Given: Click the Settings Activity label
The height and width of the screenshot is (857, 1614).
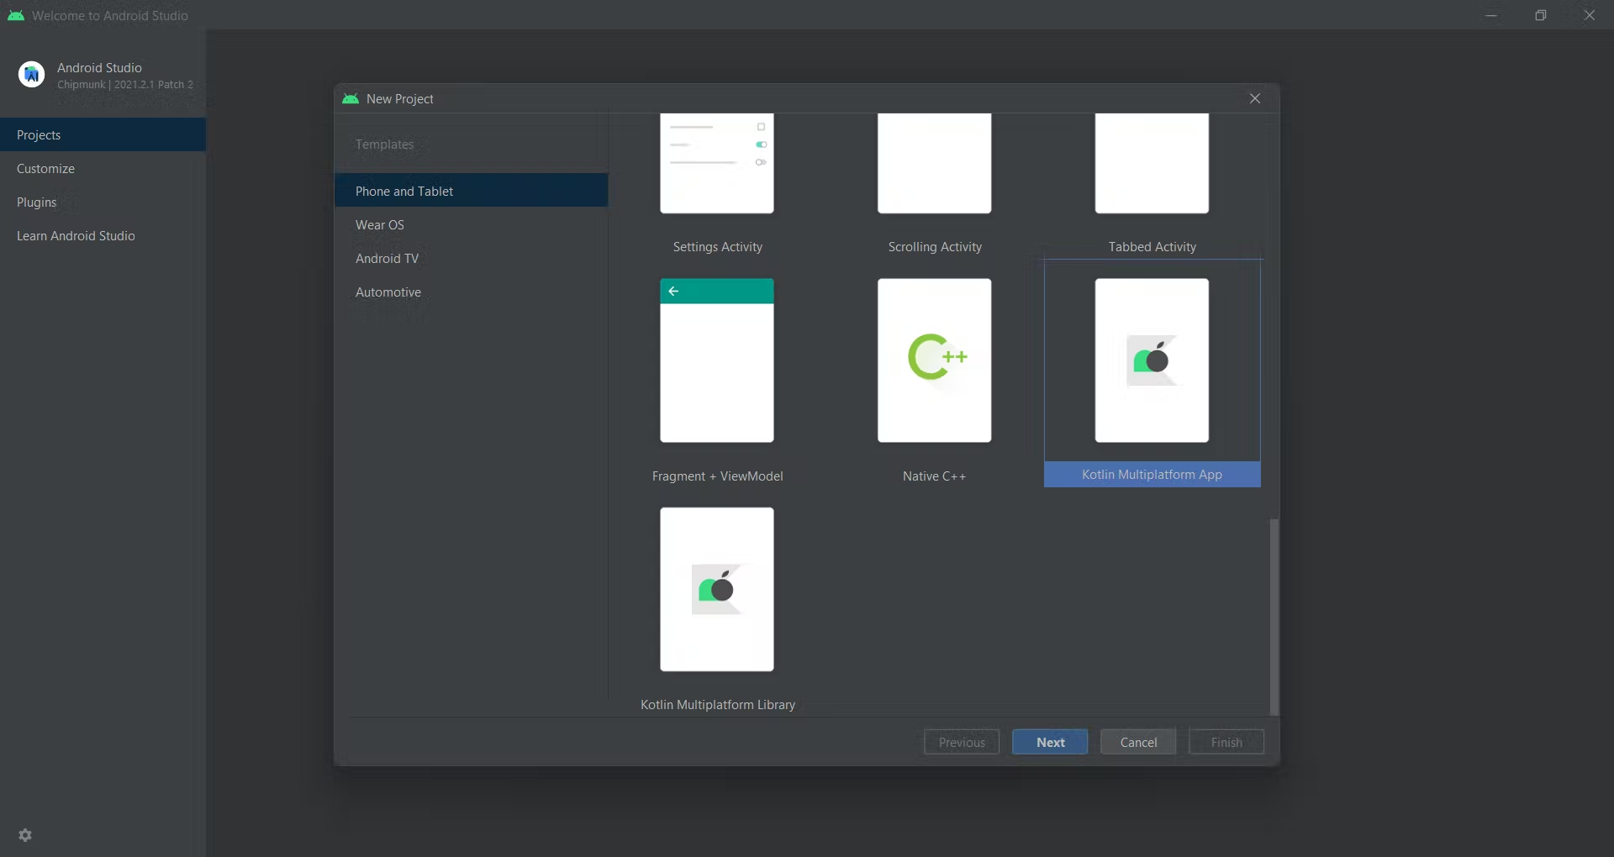Looking at the screenshot, I should (x=717, y=247).
